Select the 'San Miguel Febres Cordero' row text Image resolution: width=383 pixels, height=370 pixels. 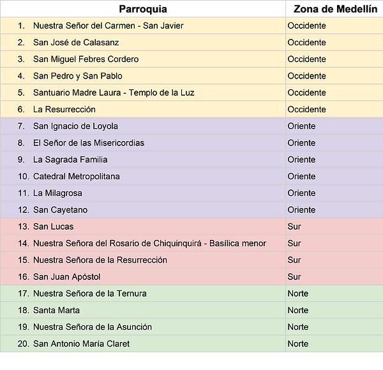(86, 59)
